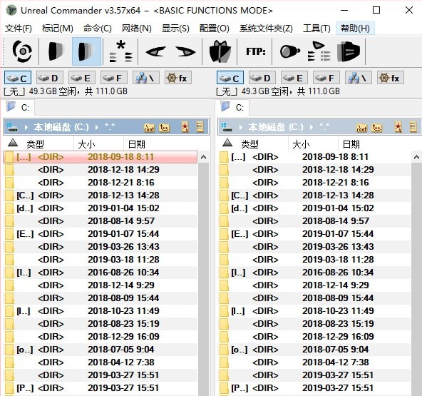
Task: Open 网络(N) menu
Action: click(137, 29)
